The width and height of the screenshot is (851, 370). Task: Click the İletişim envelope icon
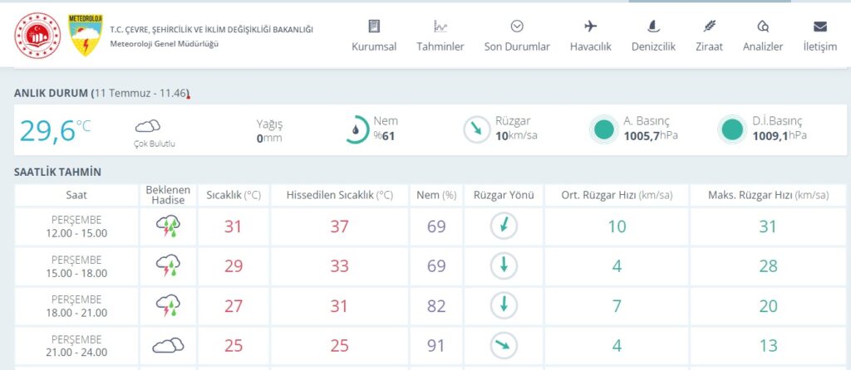(x=820, y=27)
